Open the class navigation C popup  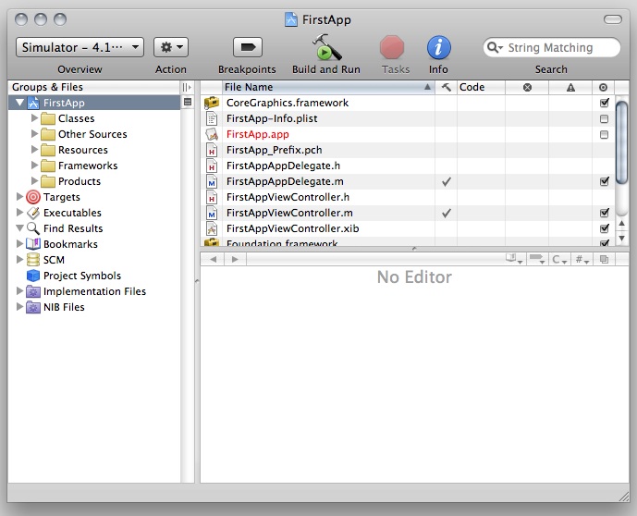pos(559,259)
